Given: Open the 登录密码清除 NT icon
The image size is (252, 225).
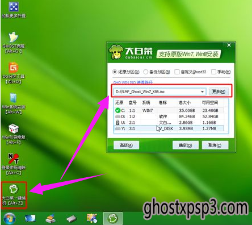Looking at the screenshot, I should [14, 164].
